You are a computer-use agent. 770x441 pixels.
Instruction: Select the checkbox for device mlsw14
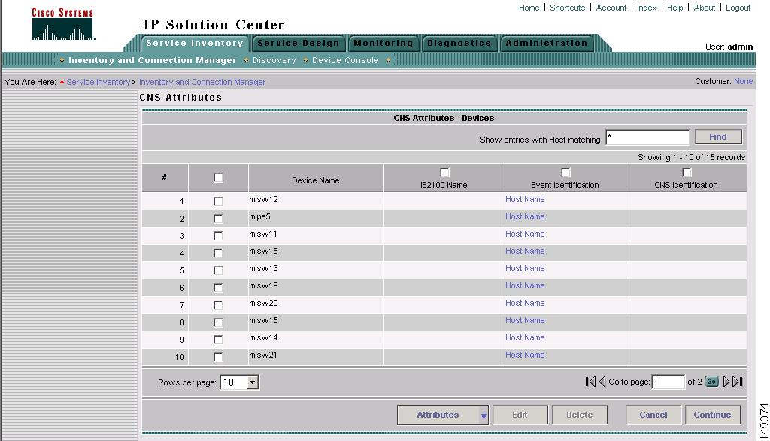(218, 340)
